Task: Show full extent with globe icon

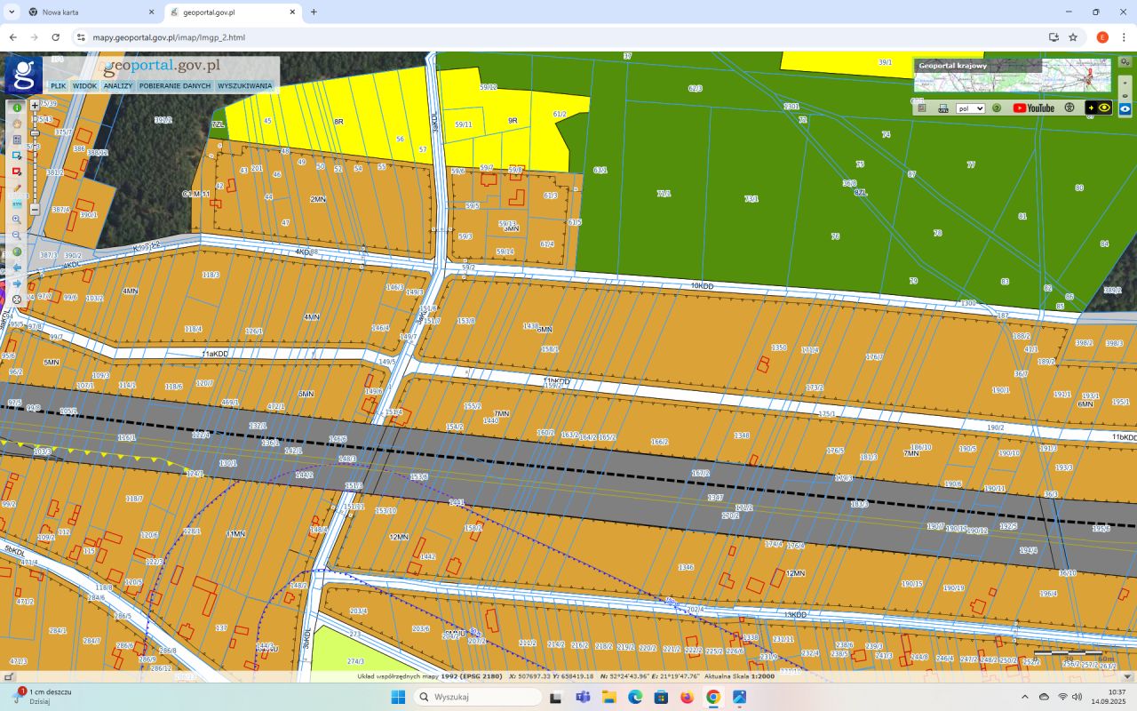Action: (17, 252)
